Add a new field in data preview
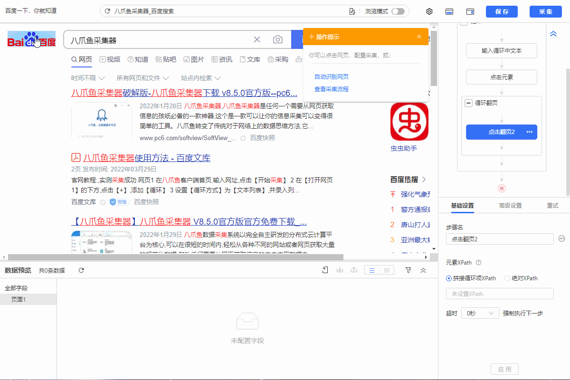This screenshot has height=380, width=570. 325,270
